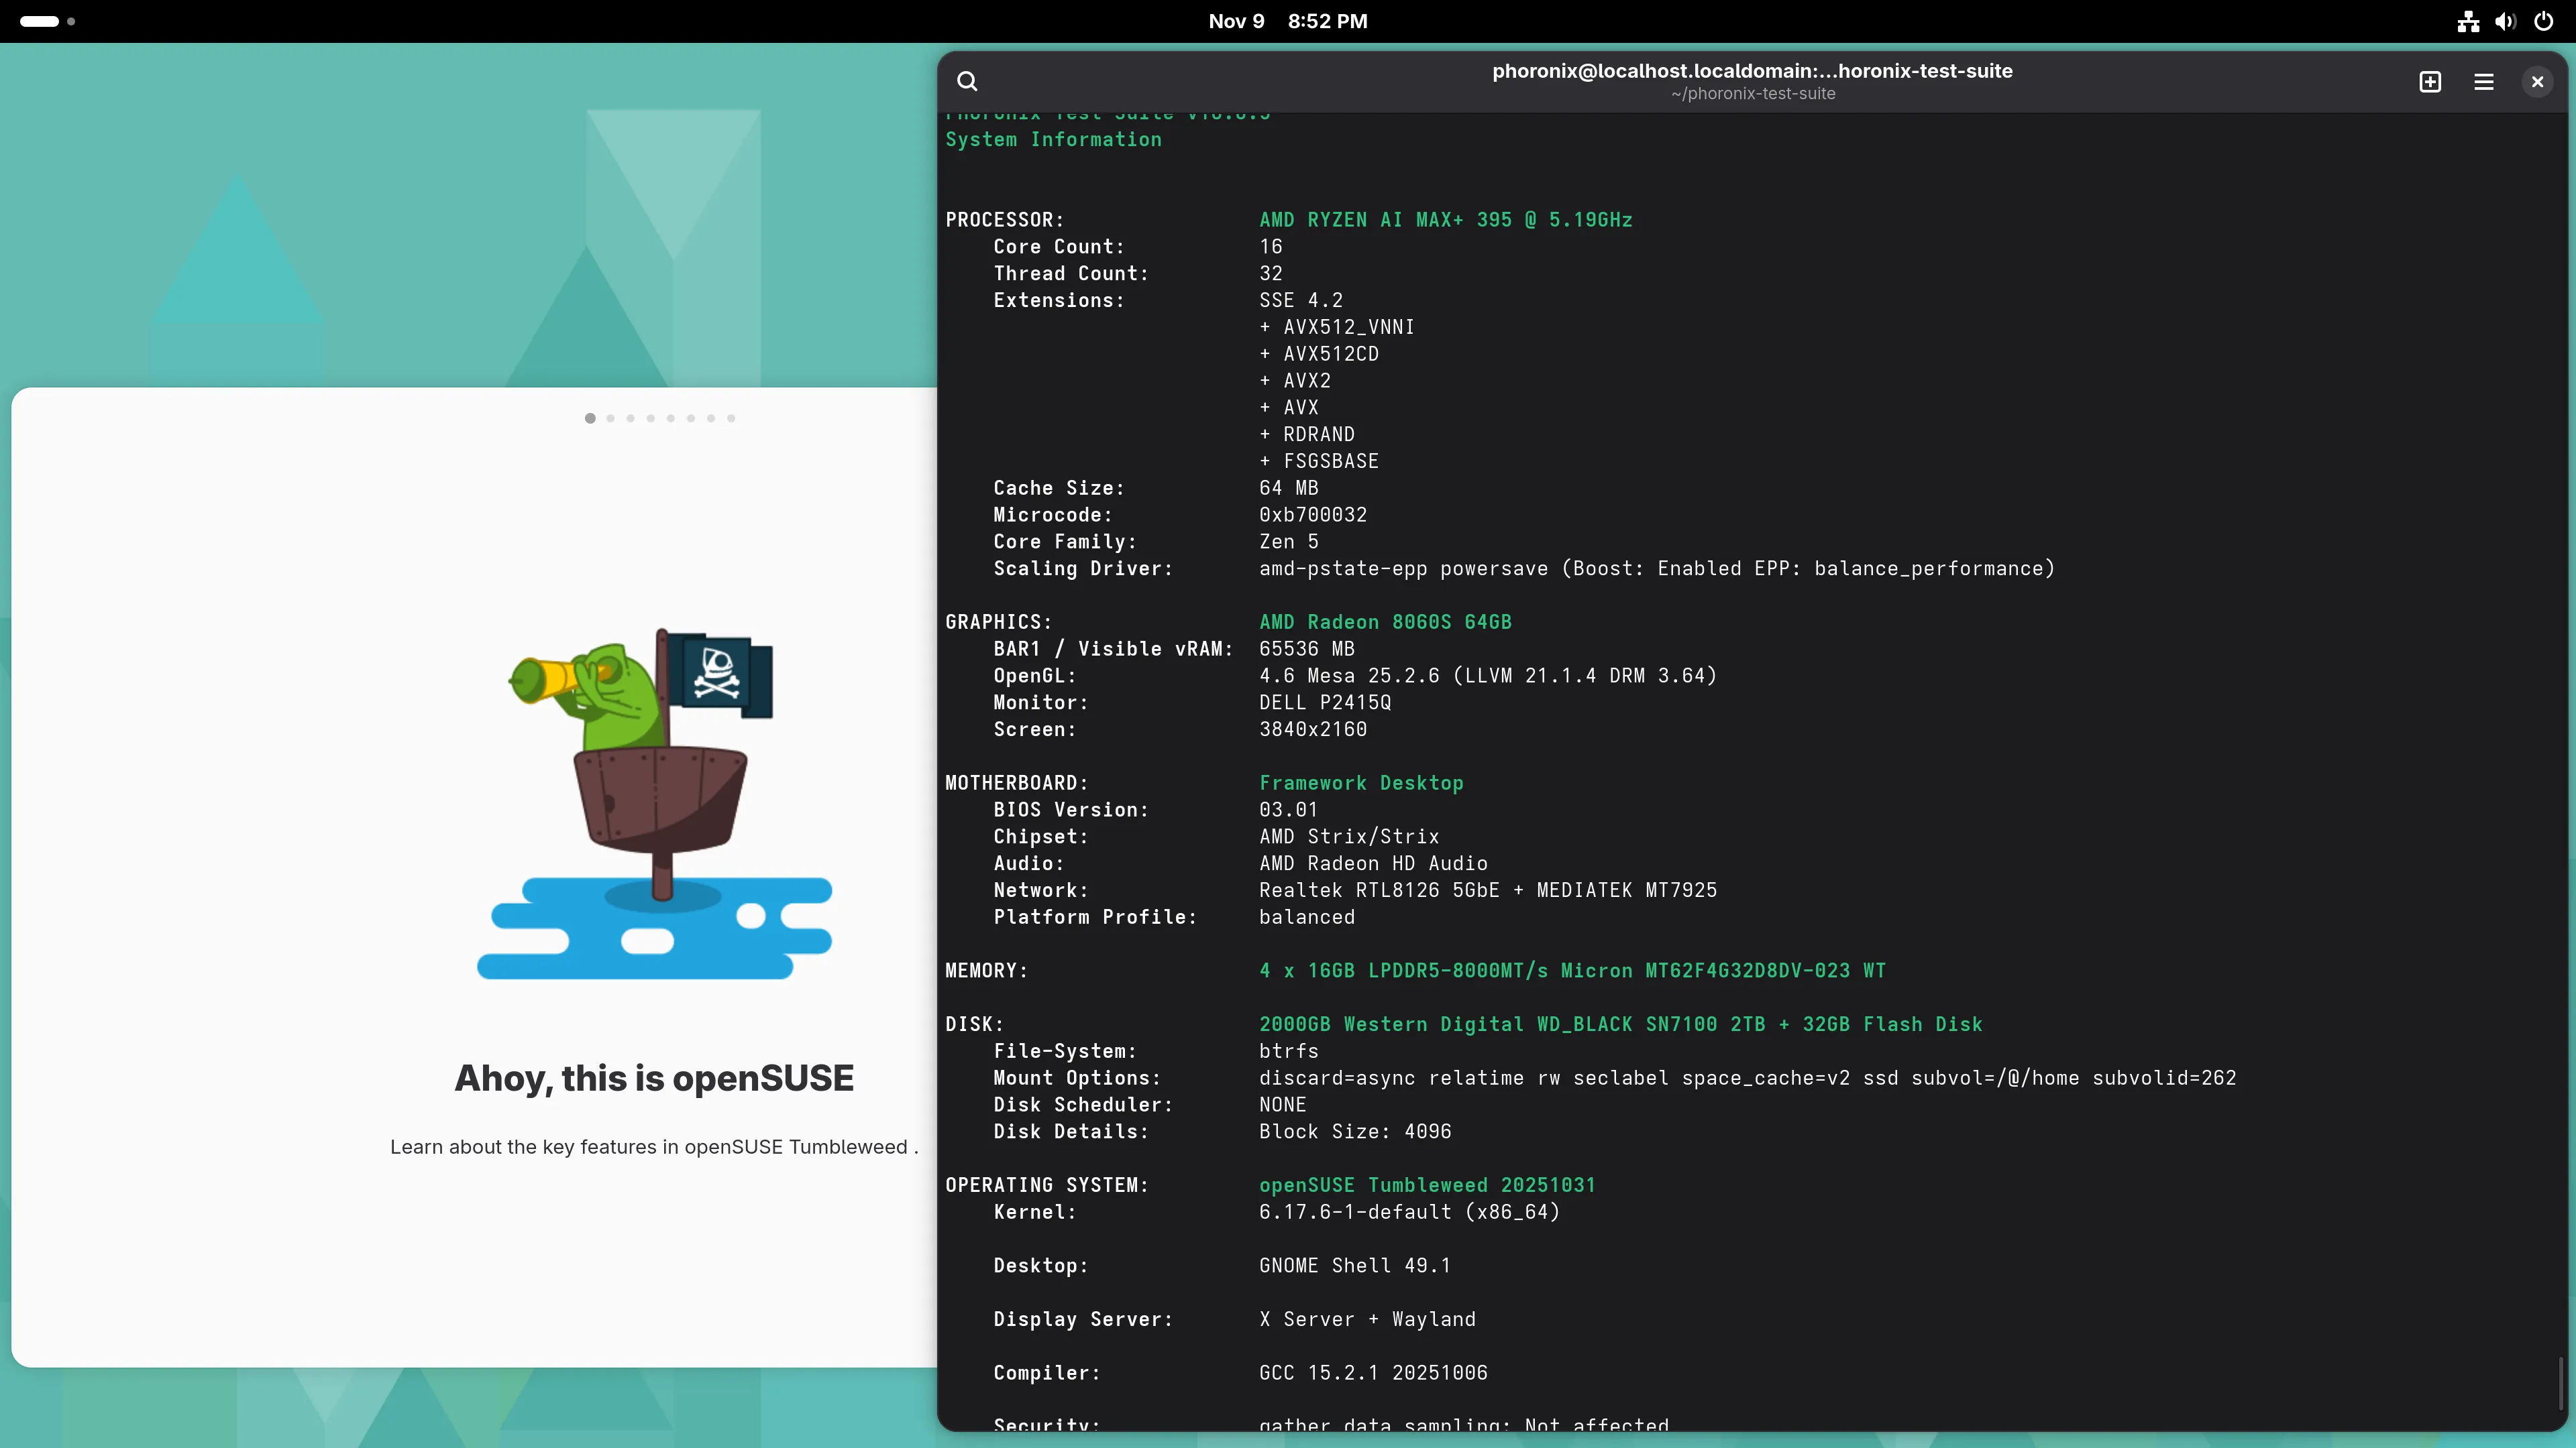Open the Nov 9 clock menu

pyautogui.click(x=1287, y=21)
